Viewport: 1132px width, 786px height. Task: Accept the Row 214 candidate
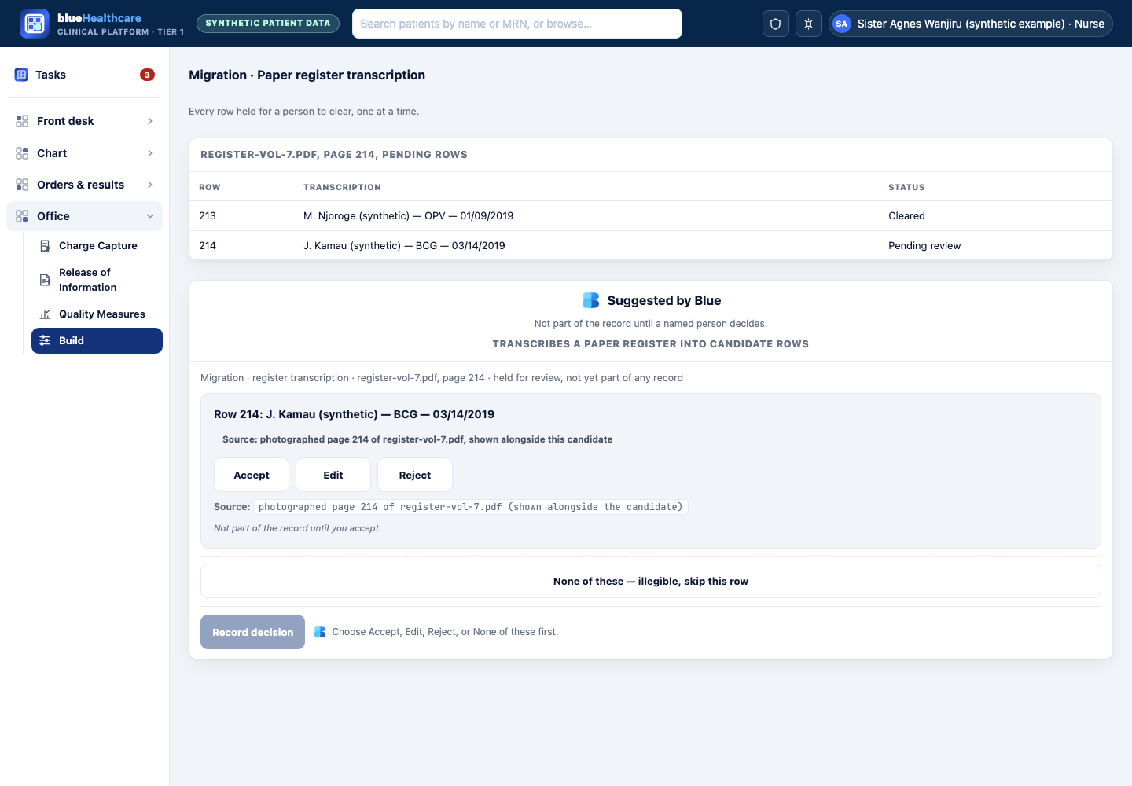[x=252, y=475]
